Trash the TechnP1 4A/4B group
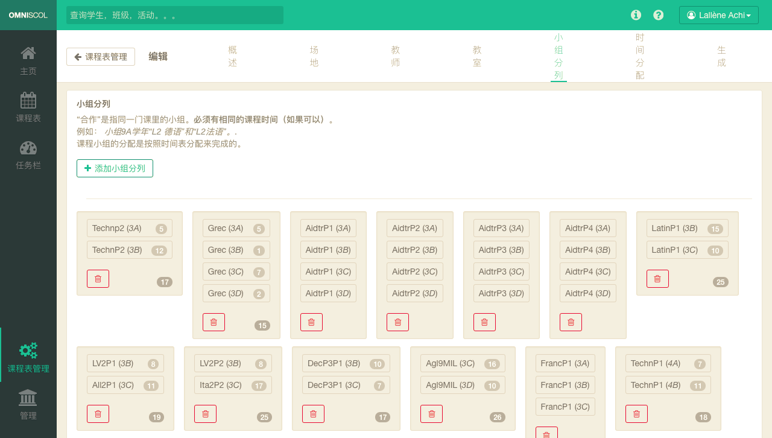Viewport: 772px width, 438px height. (x=636, y=414)
